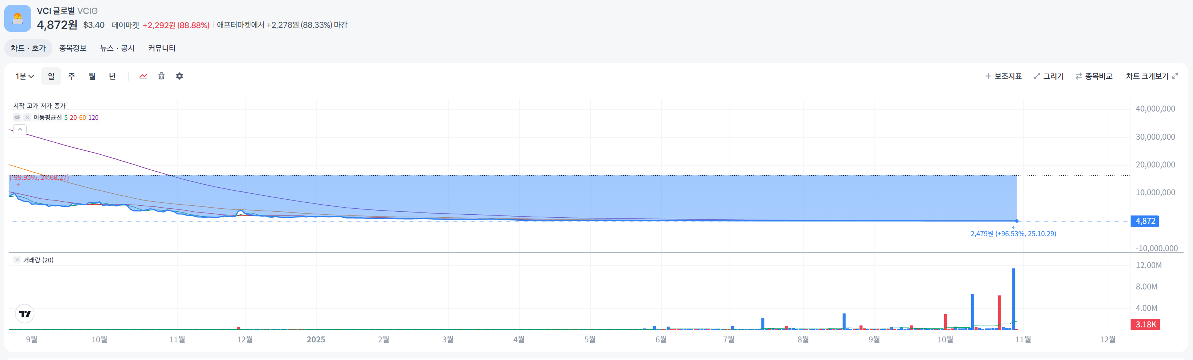Image resolution: width=1193 pixels, height=360 pixels.
Task: Click the 애프터마켓 closing change text
Action: 282,25
